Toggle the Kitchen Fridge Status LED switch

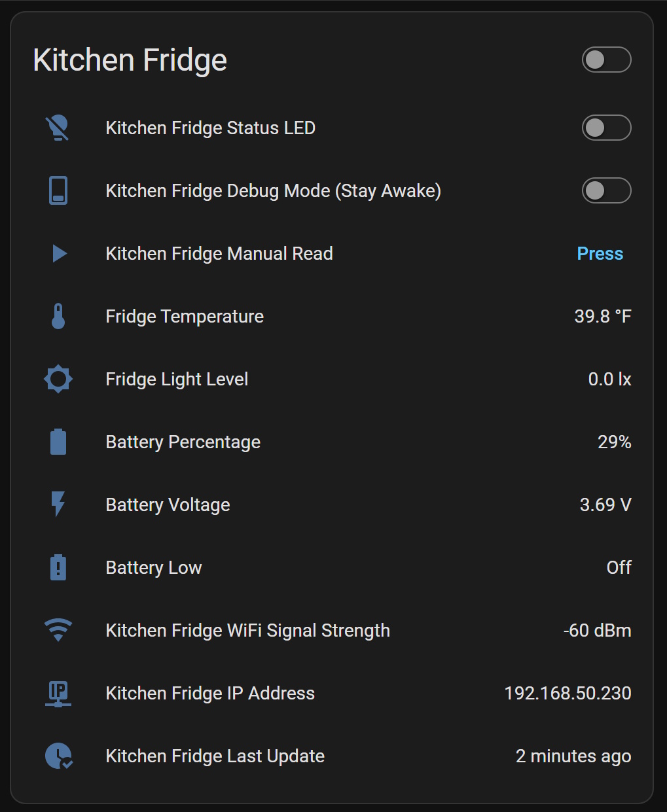607,128
